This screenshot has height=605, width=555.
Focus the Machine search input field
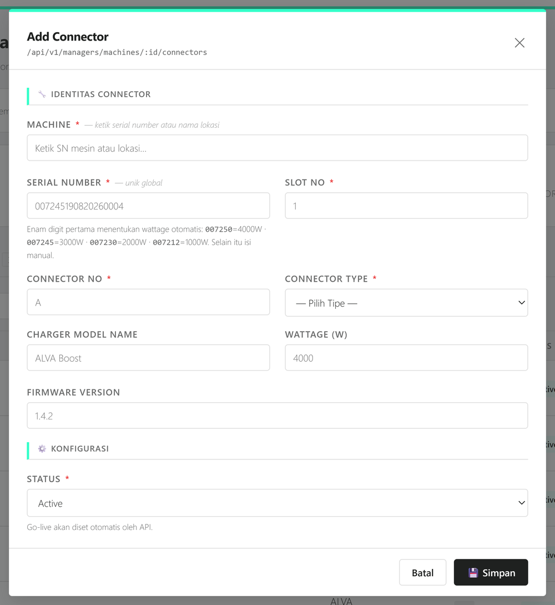coord(277,148)
